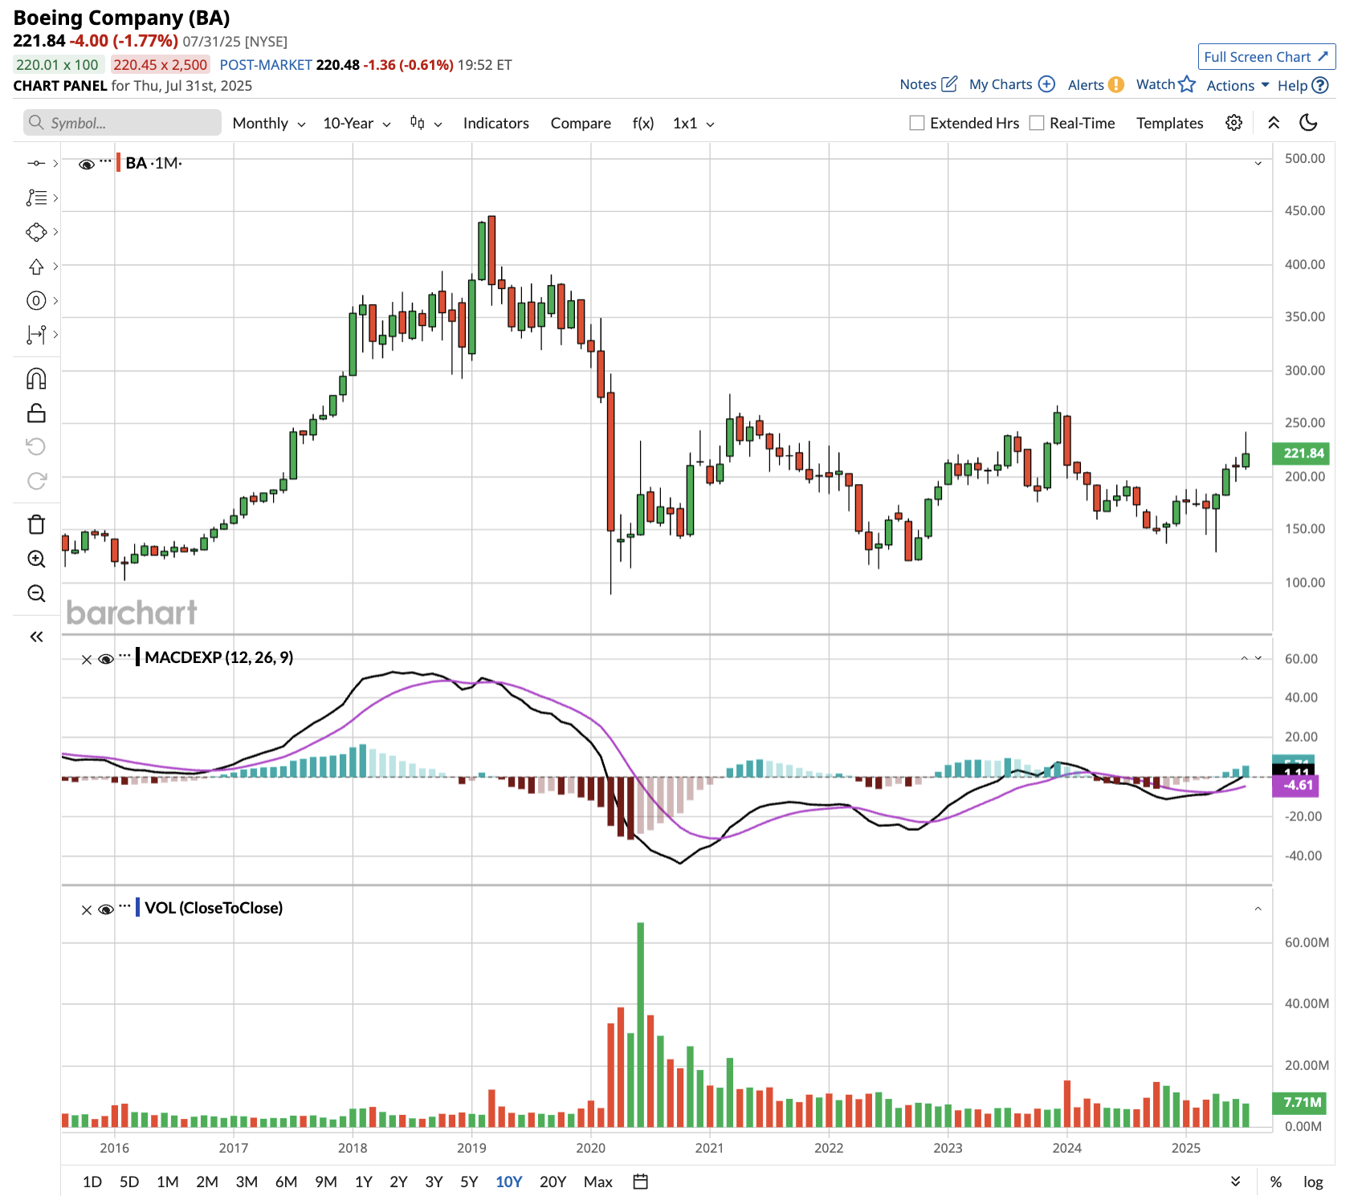Viewport: 1370px width, 1196px height.
Task: Open the Monthly frequency dropdown
Action: click(269, 123)
